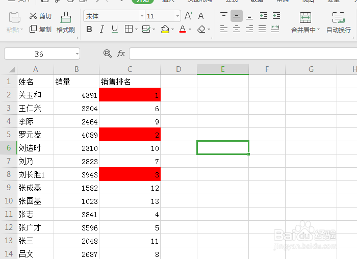Expand the clear format dropdown arrow
Image resolution: width=357 pixels, height=259 pixels.
[x=209, y=30]
